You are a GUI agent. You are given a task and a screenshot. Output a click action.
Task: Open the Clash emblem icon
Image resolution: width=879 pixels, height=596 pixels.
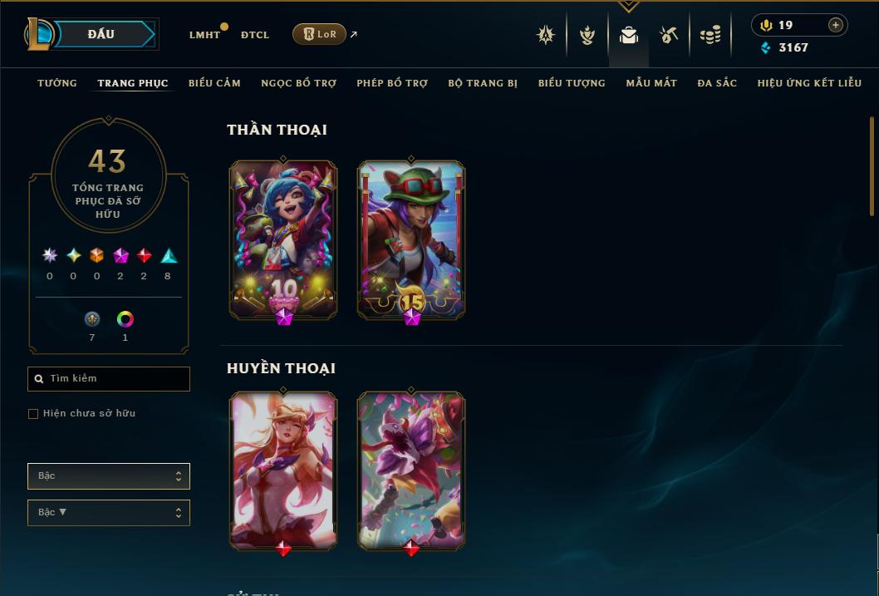pos(546,35)
